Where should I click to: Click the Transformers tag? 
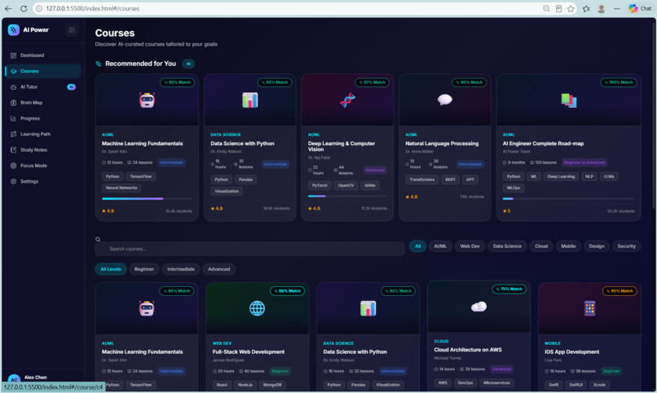tap(422, 179)
